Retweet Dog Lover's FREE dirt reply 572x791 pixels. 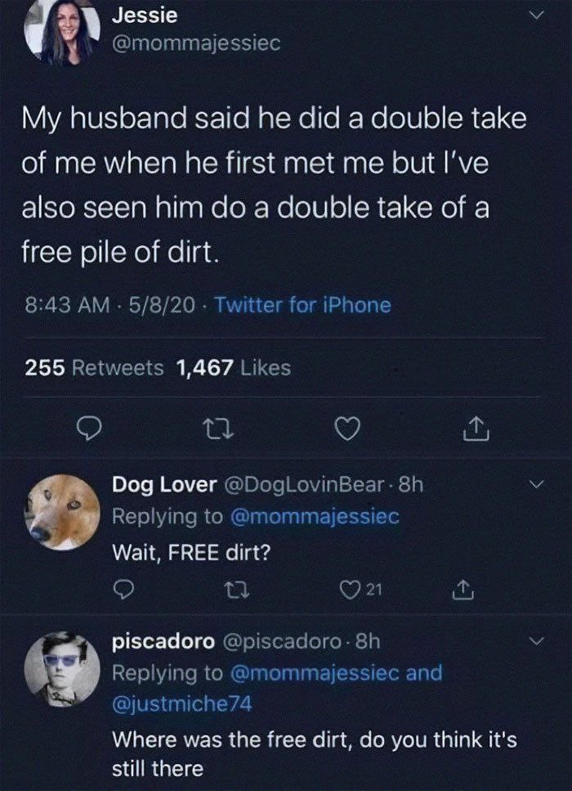(235, 589)
